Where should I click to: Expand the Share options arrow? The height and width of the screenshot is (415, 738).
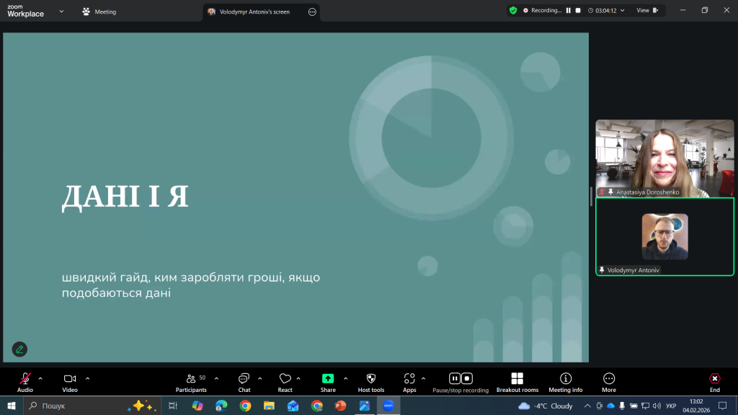click(345, 378)
